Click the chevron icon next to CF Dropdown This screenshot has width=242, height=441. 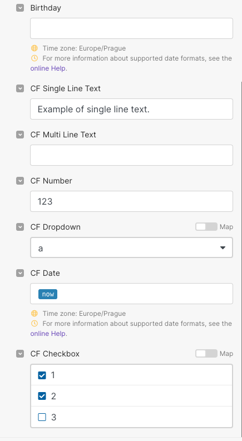(x=20, y=227)
